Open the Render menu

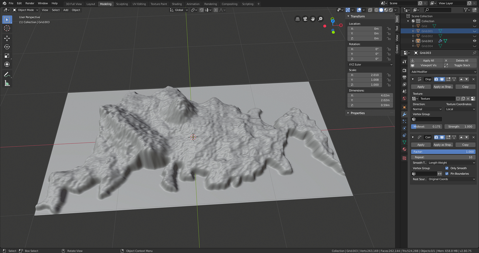(x=30, y=3)
